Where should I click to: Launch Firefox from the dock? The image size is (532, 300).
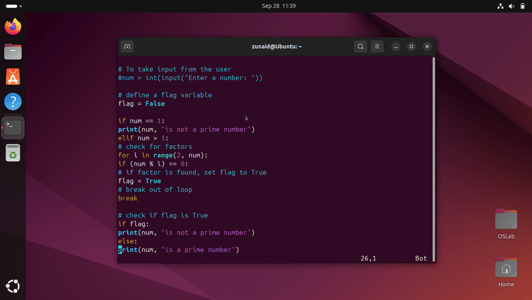point(13,27)
